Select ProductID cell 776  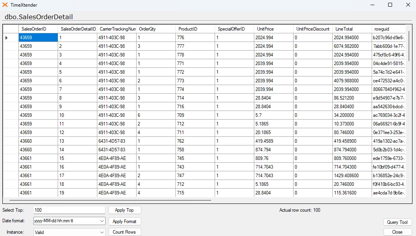click(x=195, y=38)
